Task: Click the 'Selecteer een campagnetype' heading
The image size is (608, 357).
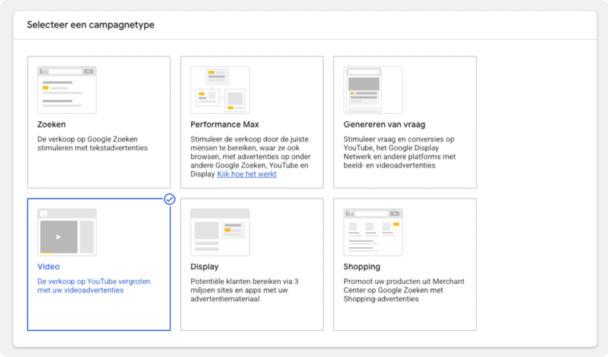Action: tap(91, 25)
